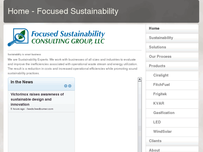Click the up arrow in the In the News header

point(66,86)
